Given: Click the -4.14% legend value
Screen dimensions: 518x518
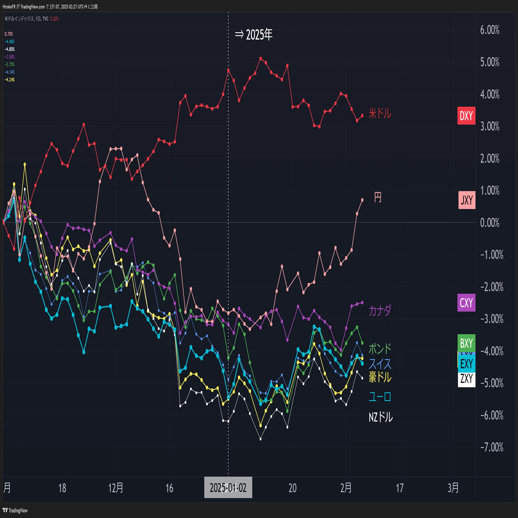Looking at the screenshot, I should click(9, 72).
